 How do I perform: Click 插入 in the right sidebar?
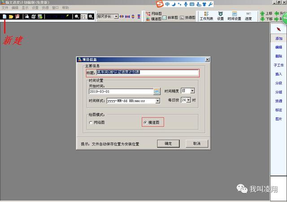(279, 74)
